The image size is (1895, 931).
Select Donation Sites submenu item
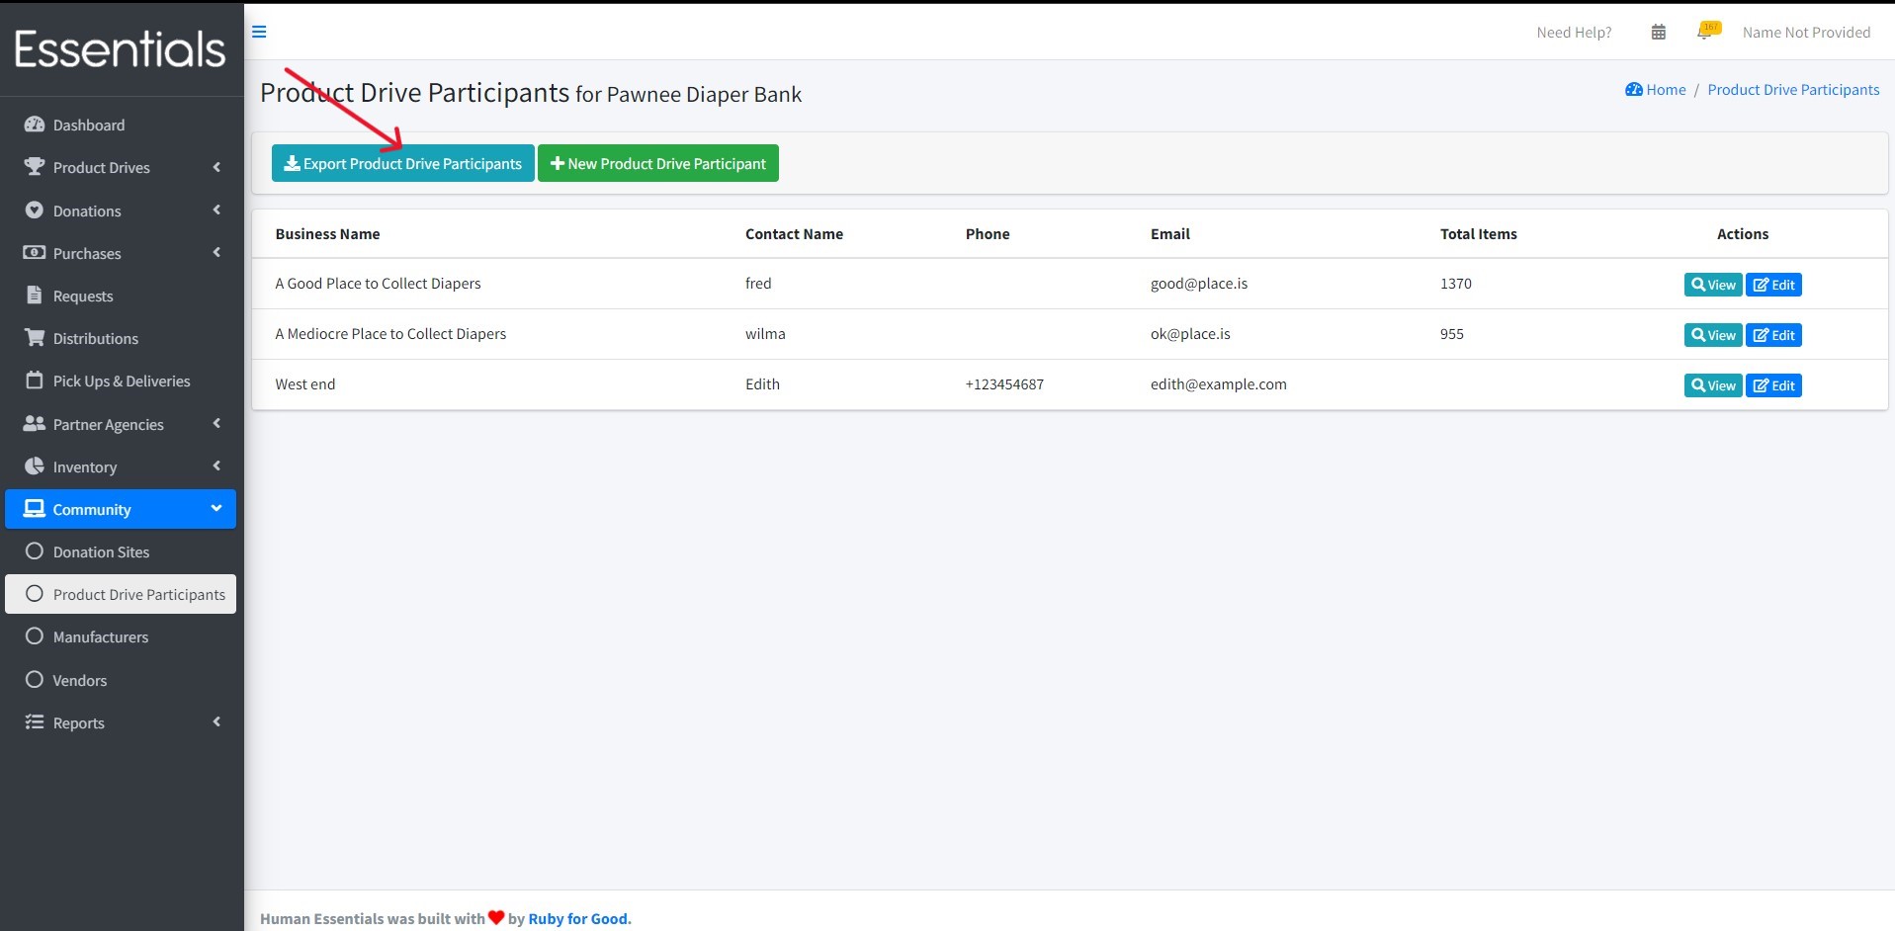[121, 551]
